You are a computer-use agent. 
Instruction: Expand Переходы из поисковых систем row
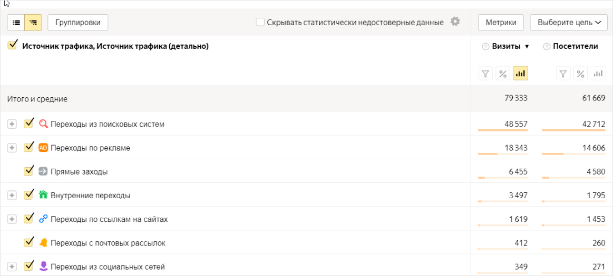[12, 124]
